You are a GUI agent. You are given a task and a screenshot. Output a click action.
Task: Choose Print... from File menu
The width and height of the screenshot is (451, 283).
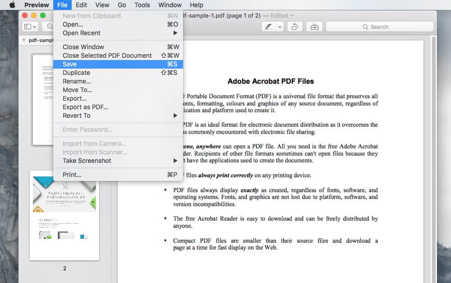[x=118, y=175]
